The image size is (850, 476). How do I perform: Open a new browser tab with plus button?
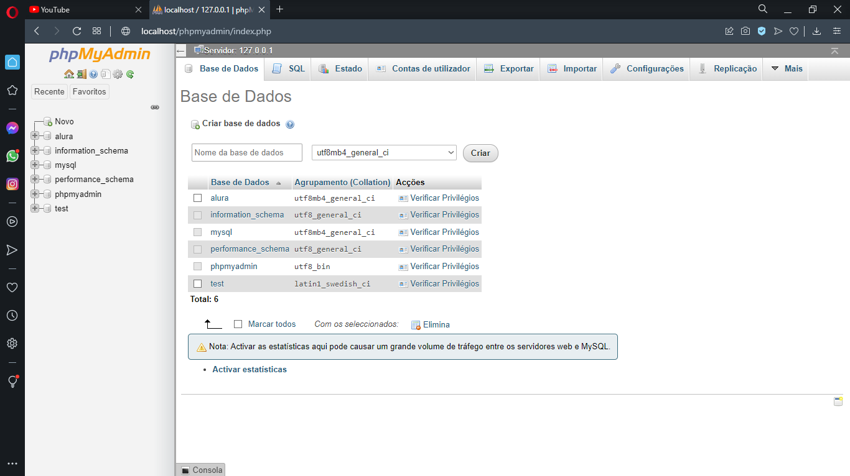pos(279,9)
